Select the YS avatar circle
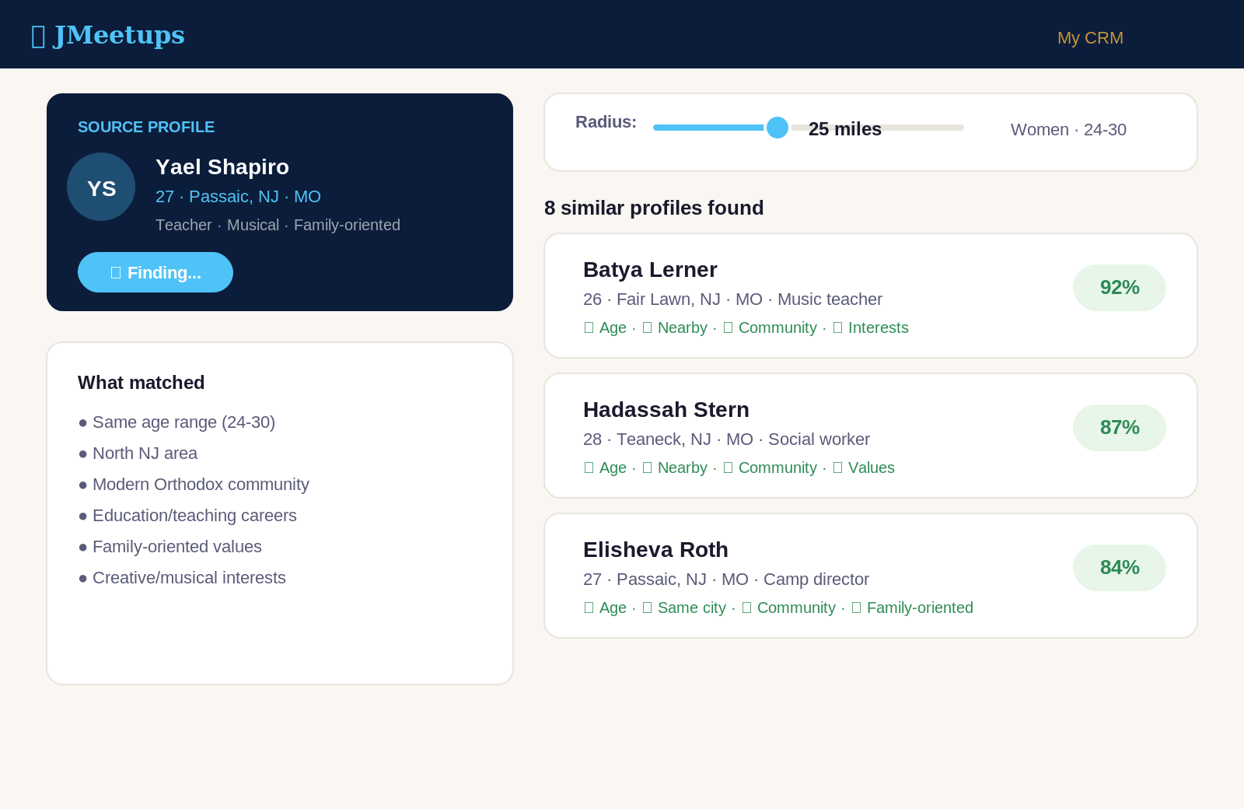The height and width of the screenshot is (809, 1244). [101, 187]
